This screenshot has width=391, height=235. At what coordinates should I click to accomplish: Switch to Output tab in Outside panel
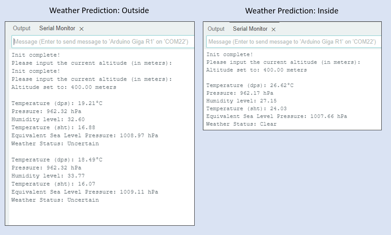click(x=22, y=29)
